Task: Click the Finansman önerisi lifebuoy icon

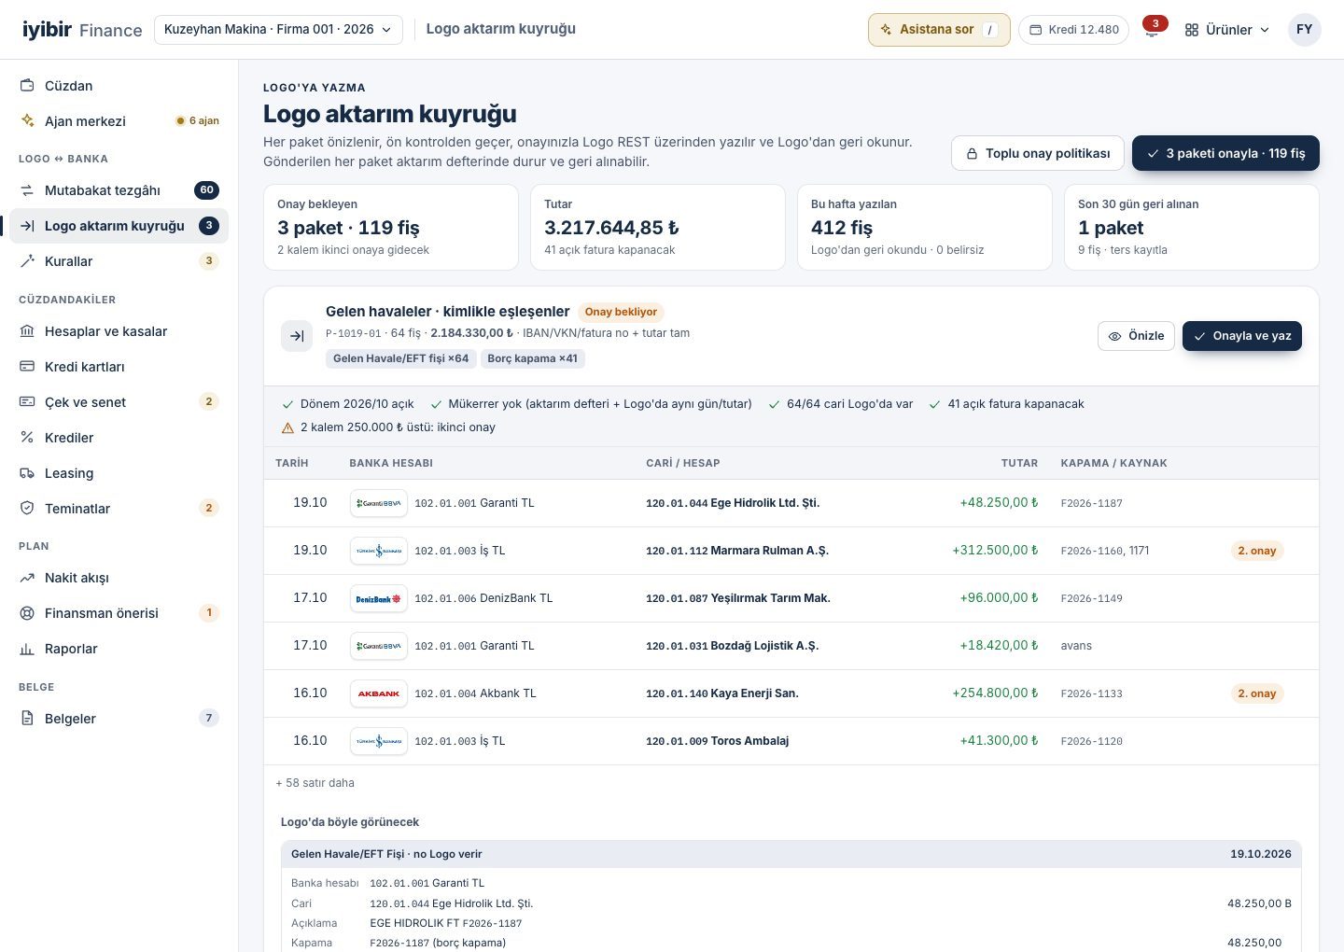Action: (27, 612)
